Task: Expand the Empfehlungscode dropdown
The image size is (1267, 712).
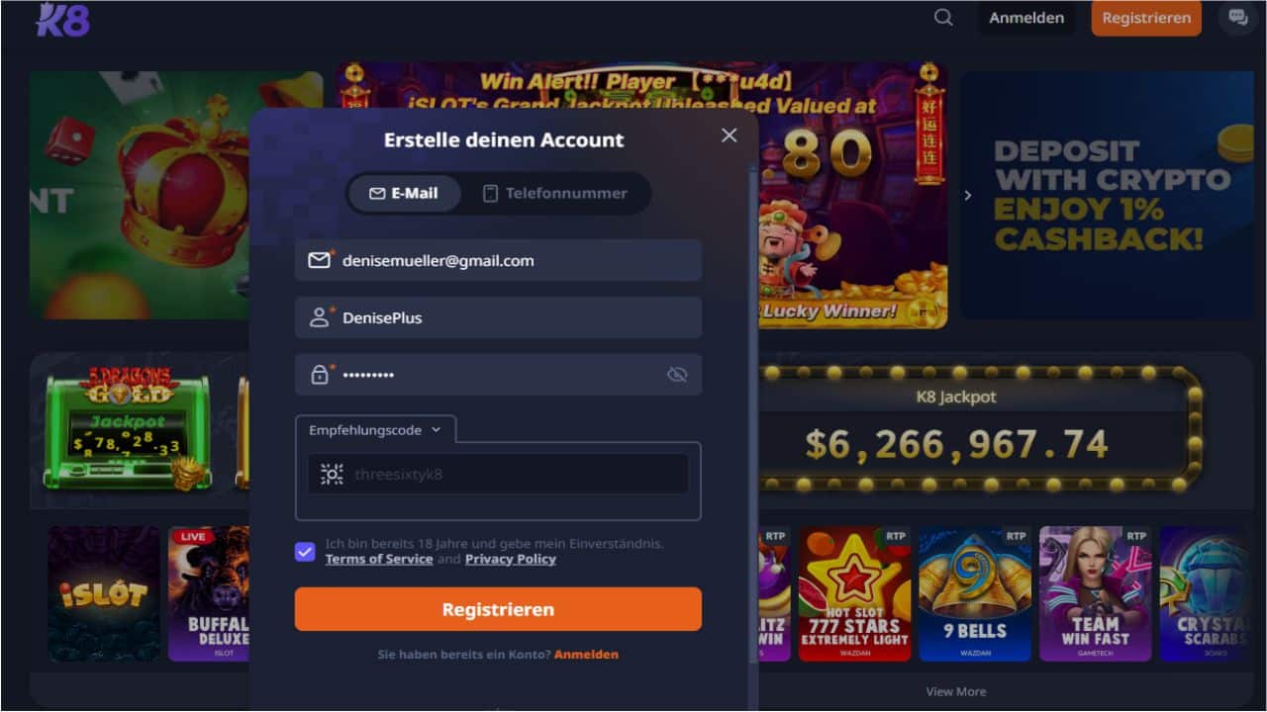Action: point(375,430)
